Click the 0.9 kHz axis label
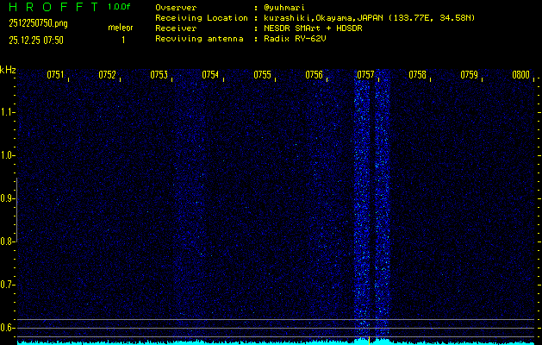Viewport: 542px width, 345px height. [6, 198]
